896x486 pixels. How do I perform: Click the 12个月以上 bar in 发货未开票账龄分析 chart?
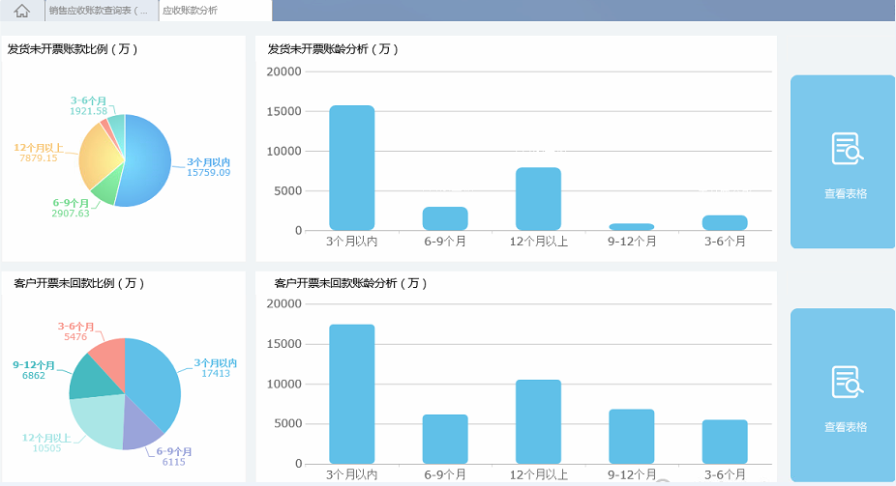538,198
